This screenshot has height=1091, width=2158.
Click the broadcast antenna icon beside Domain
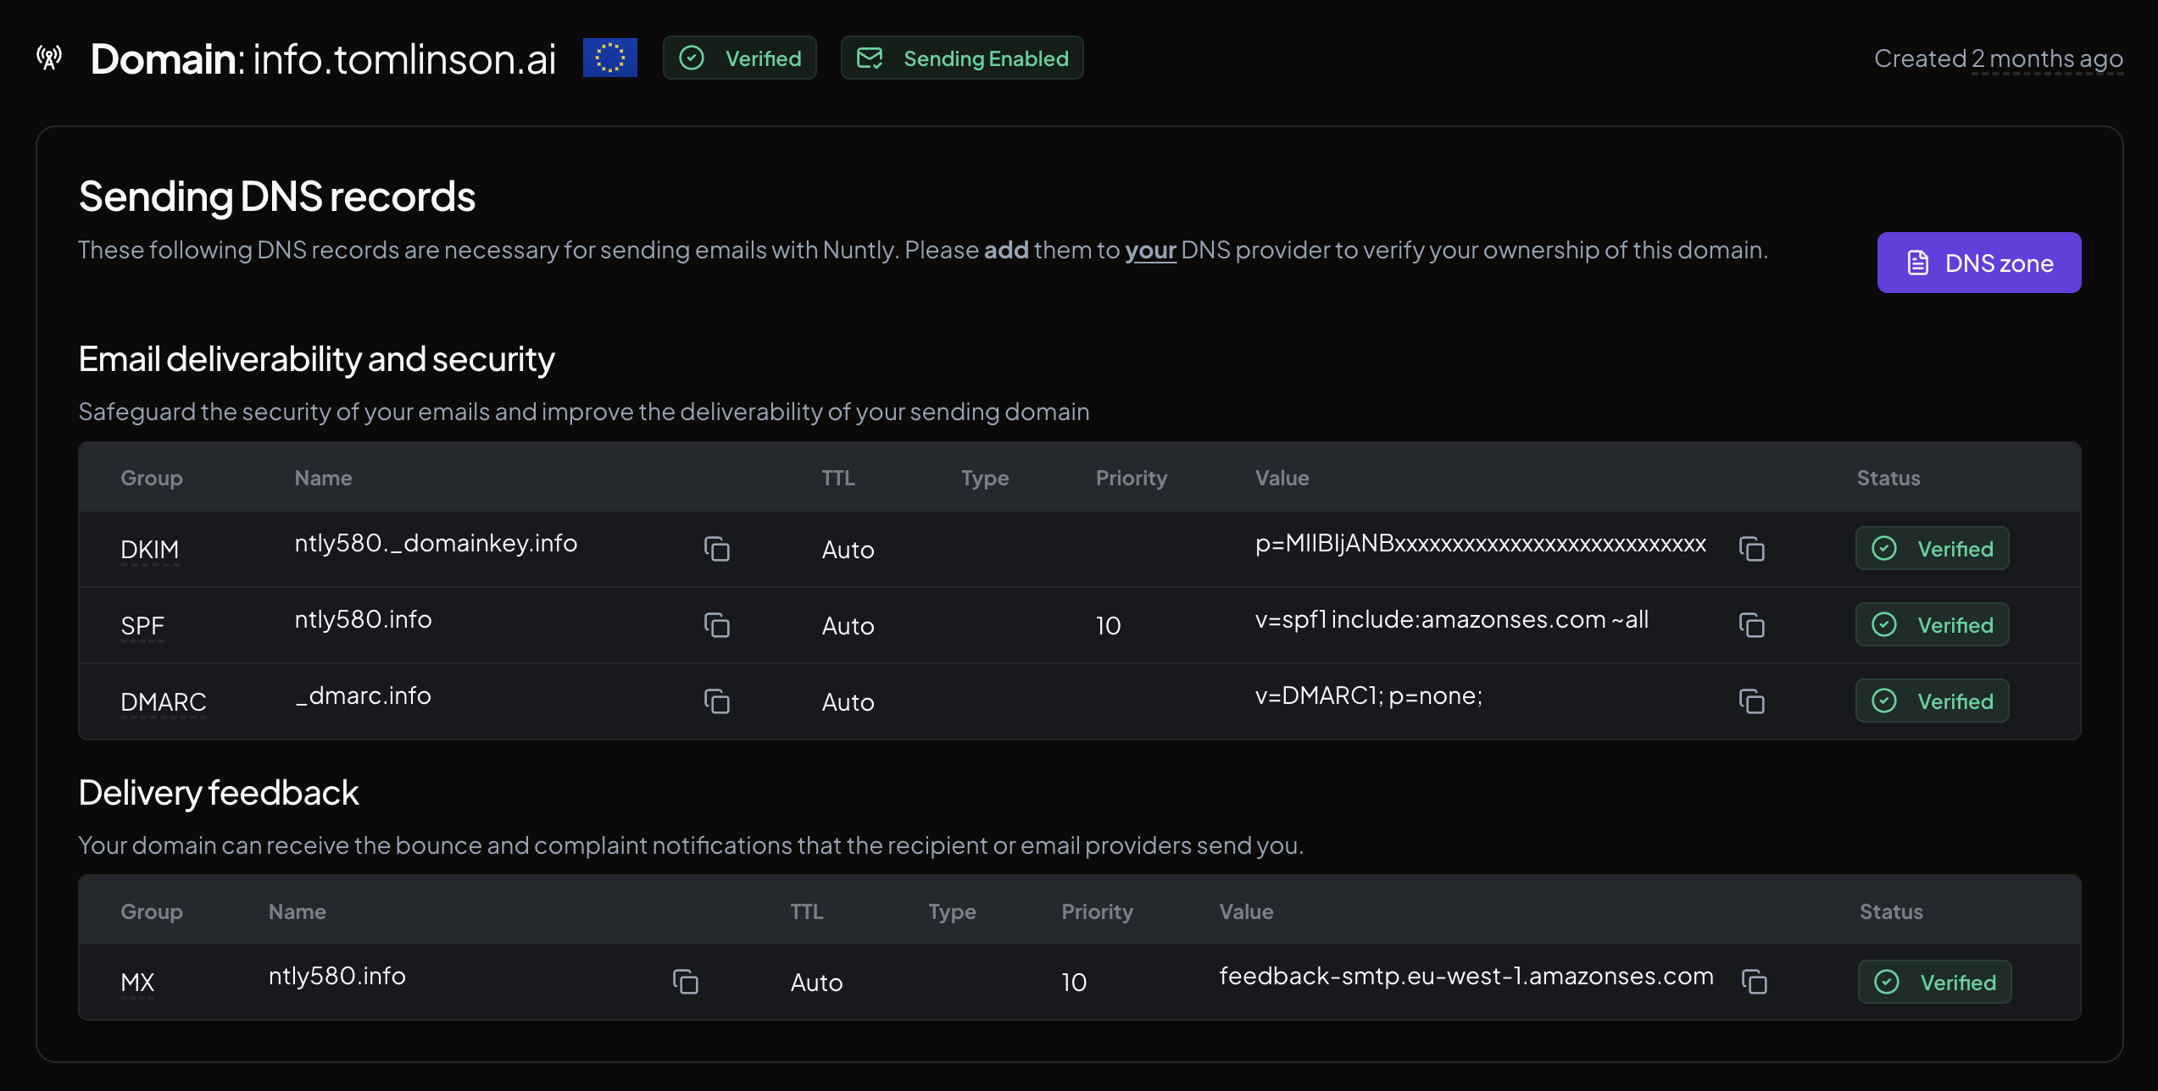point(48,58)
